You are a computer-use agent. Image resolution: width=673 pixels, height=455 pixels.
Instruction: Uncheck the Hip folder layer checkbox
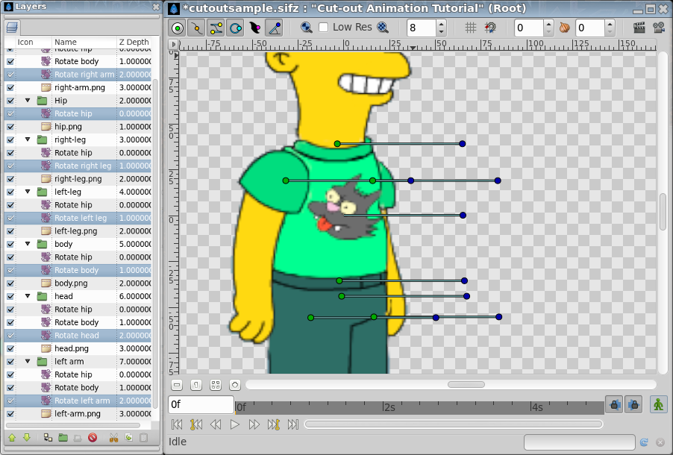coord(10,101)
